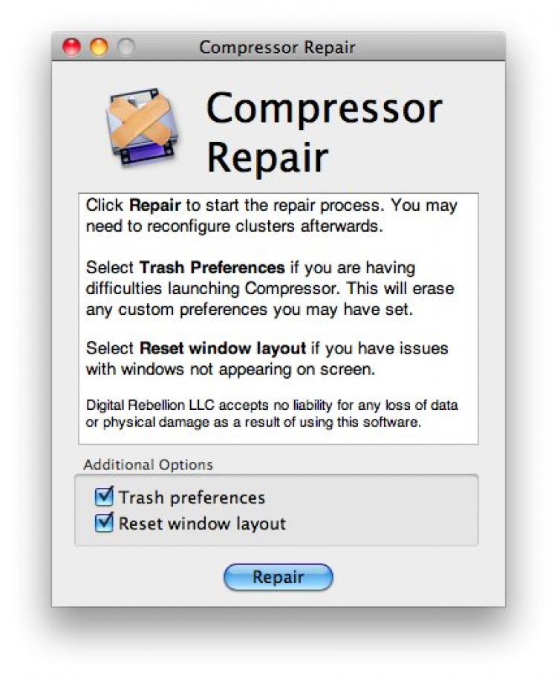Click the Compressor Repair bandage app icon
This screenshot has height=678, width=557.
coord(141,126)
